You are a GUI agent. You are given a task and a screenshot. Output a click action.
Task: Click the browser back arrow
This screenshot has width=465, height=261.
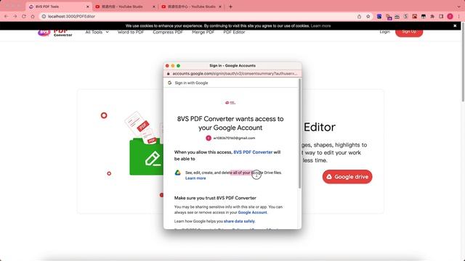[7, 16]
